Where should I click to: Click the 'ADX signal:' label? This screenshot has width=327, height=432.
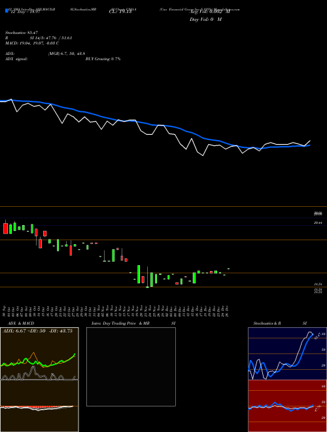coord(16,59)
